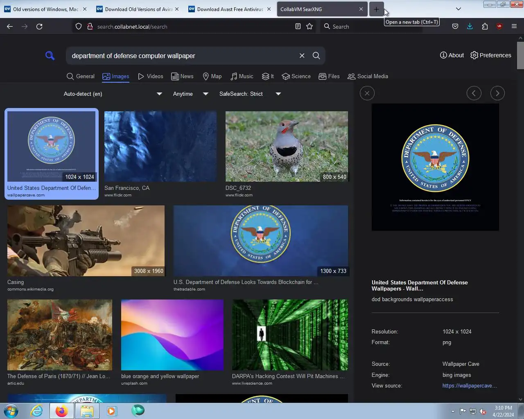Image resolution: width=524 pixels, height=419 pixels.
Task: Switch to Download Old Versions of Avira tab
Action: [137, 9]
